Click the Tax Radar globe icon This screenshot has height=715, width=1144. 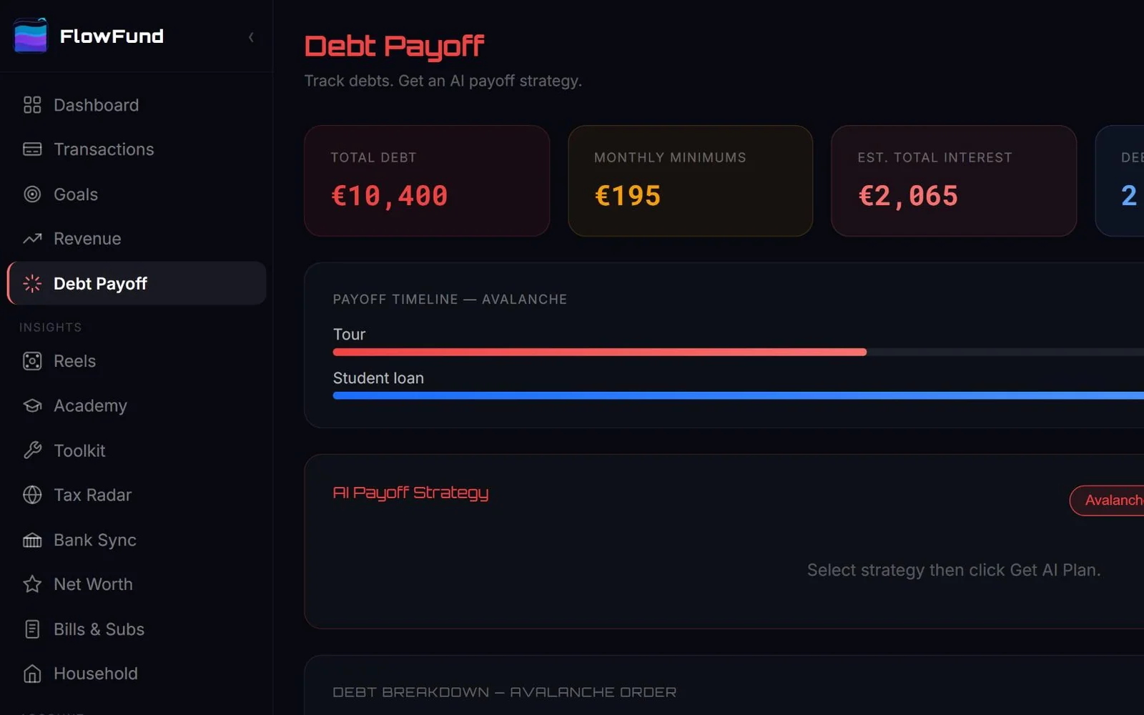pyautogui.click(x=32, y=495)
